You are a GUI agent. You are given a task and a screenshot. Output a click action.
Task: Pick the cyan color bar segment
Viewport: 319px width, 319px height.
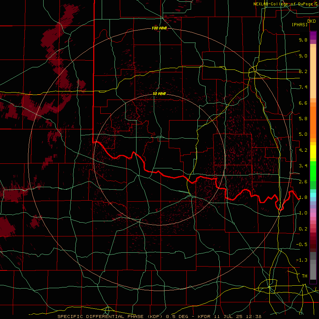tap(313, 195)
